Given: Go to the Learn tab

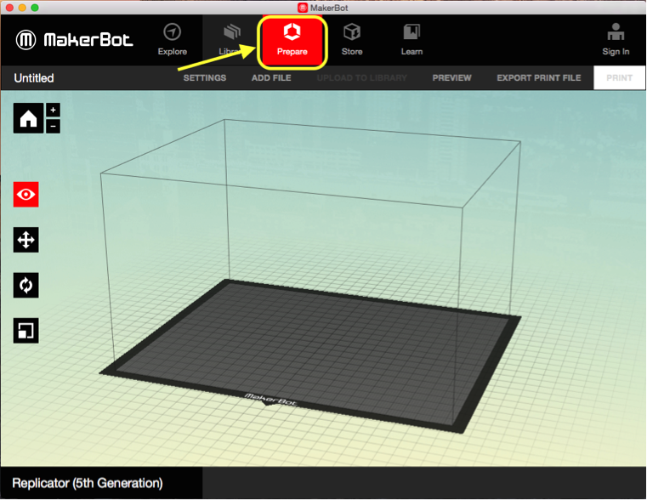Looking at the screenshot, I should tap(411, 40).
